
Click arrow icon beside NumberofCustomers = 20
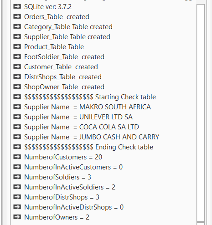point(17,157)
